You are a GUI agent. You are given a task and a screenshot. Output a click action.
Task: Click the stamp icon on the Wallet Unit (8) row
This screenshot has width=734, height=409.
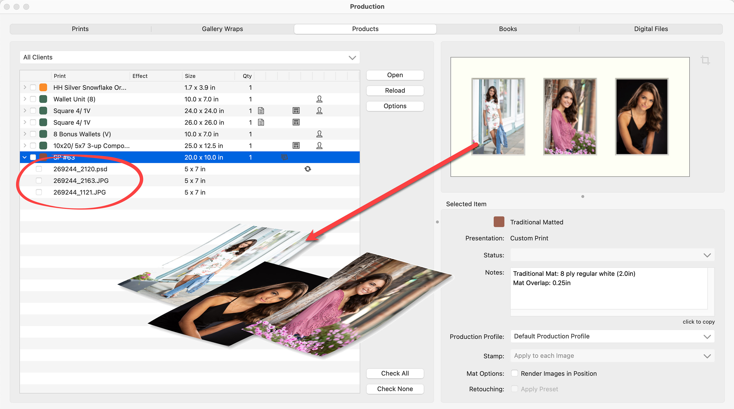319,99
